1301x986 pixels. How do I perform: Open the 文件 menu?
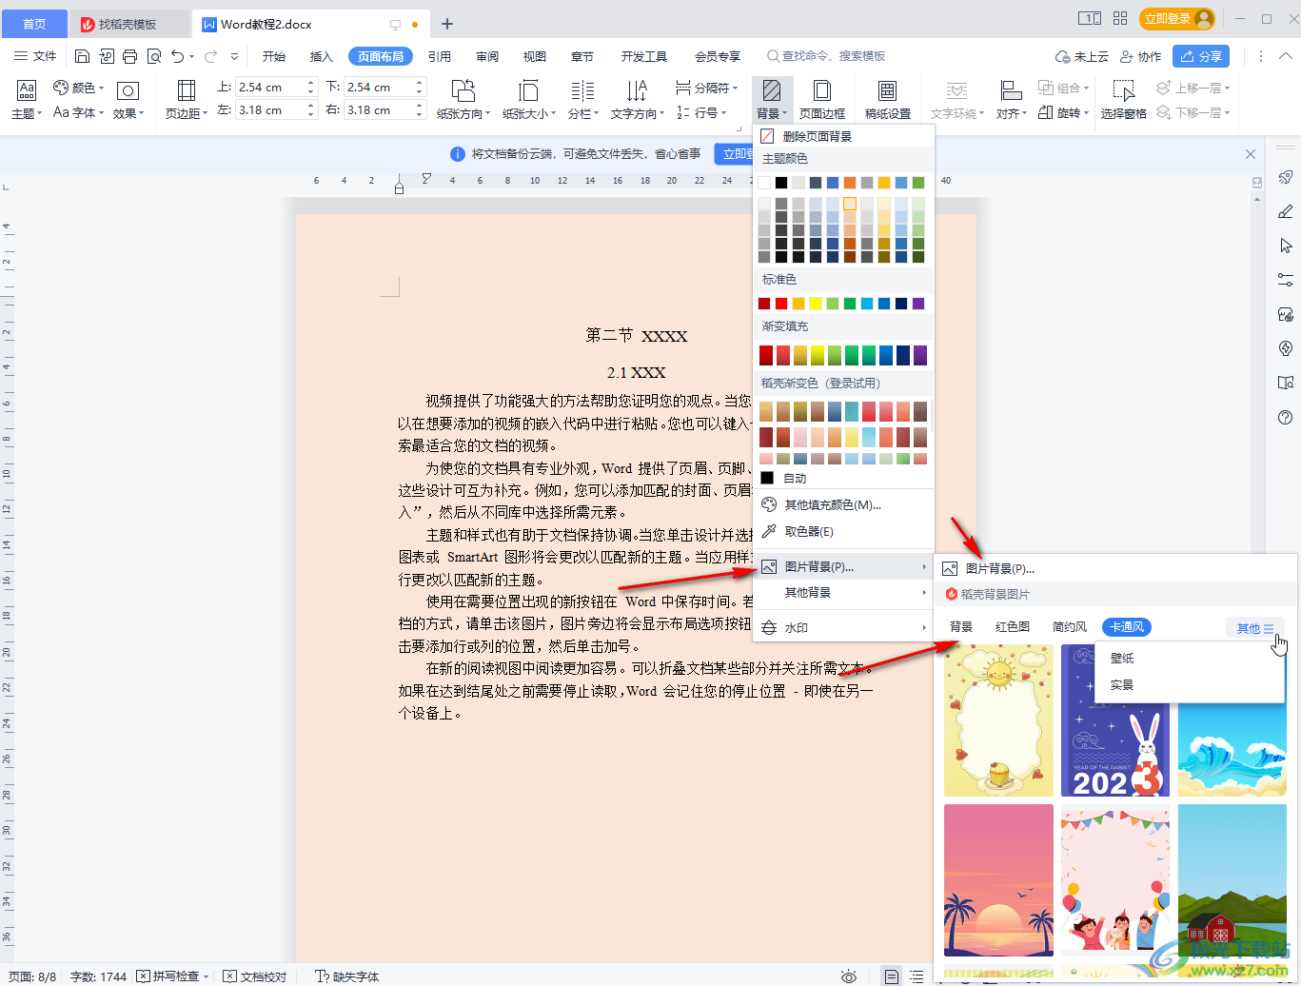pyautogui.click(x=35, y=56)
